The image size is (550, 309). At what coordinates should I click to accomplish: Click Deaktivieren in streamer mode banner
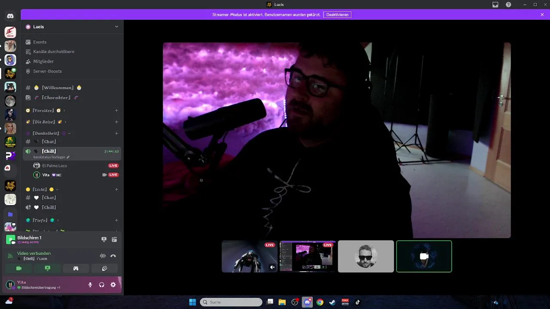pos(337,15)
